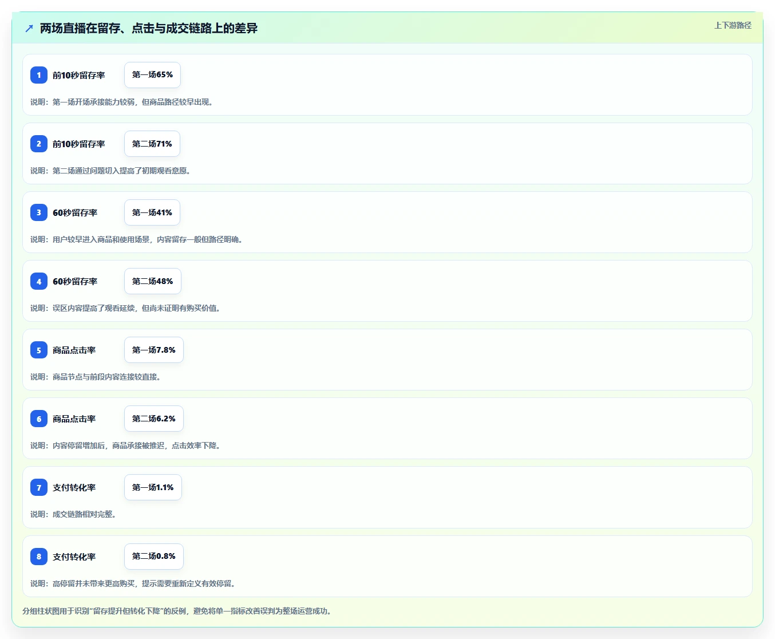Screen dimensions: 775x639
Task: Click 支付转化率 label in row 7
Action: click(74, 487)
